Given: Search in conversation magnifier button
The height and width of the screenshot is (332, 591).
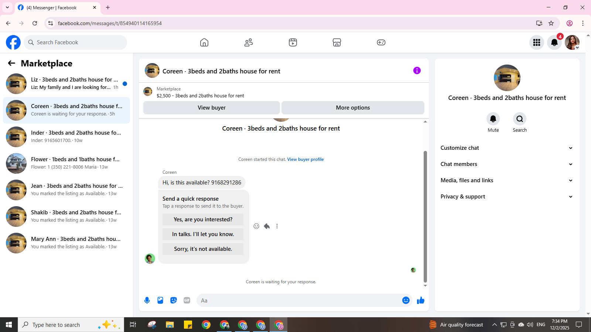Looking at the screenshot, I should tap(520, 119).
